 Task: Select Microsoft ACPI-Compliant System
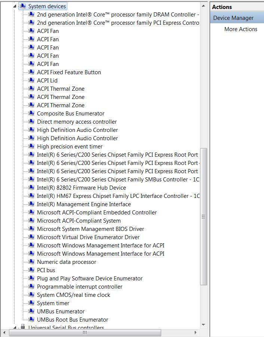(79, 221)
